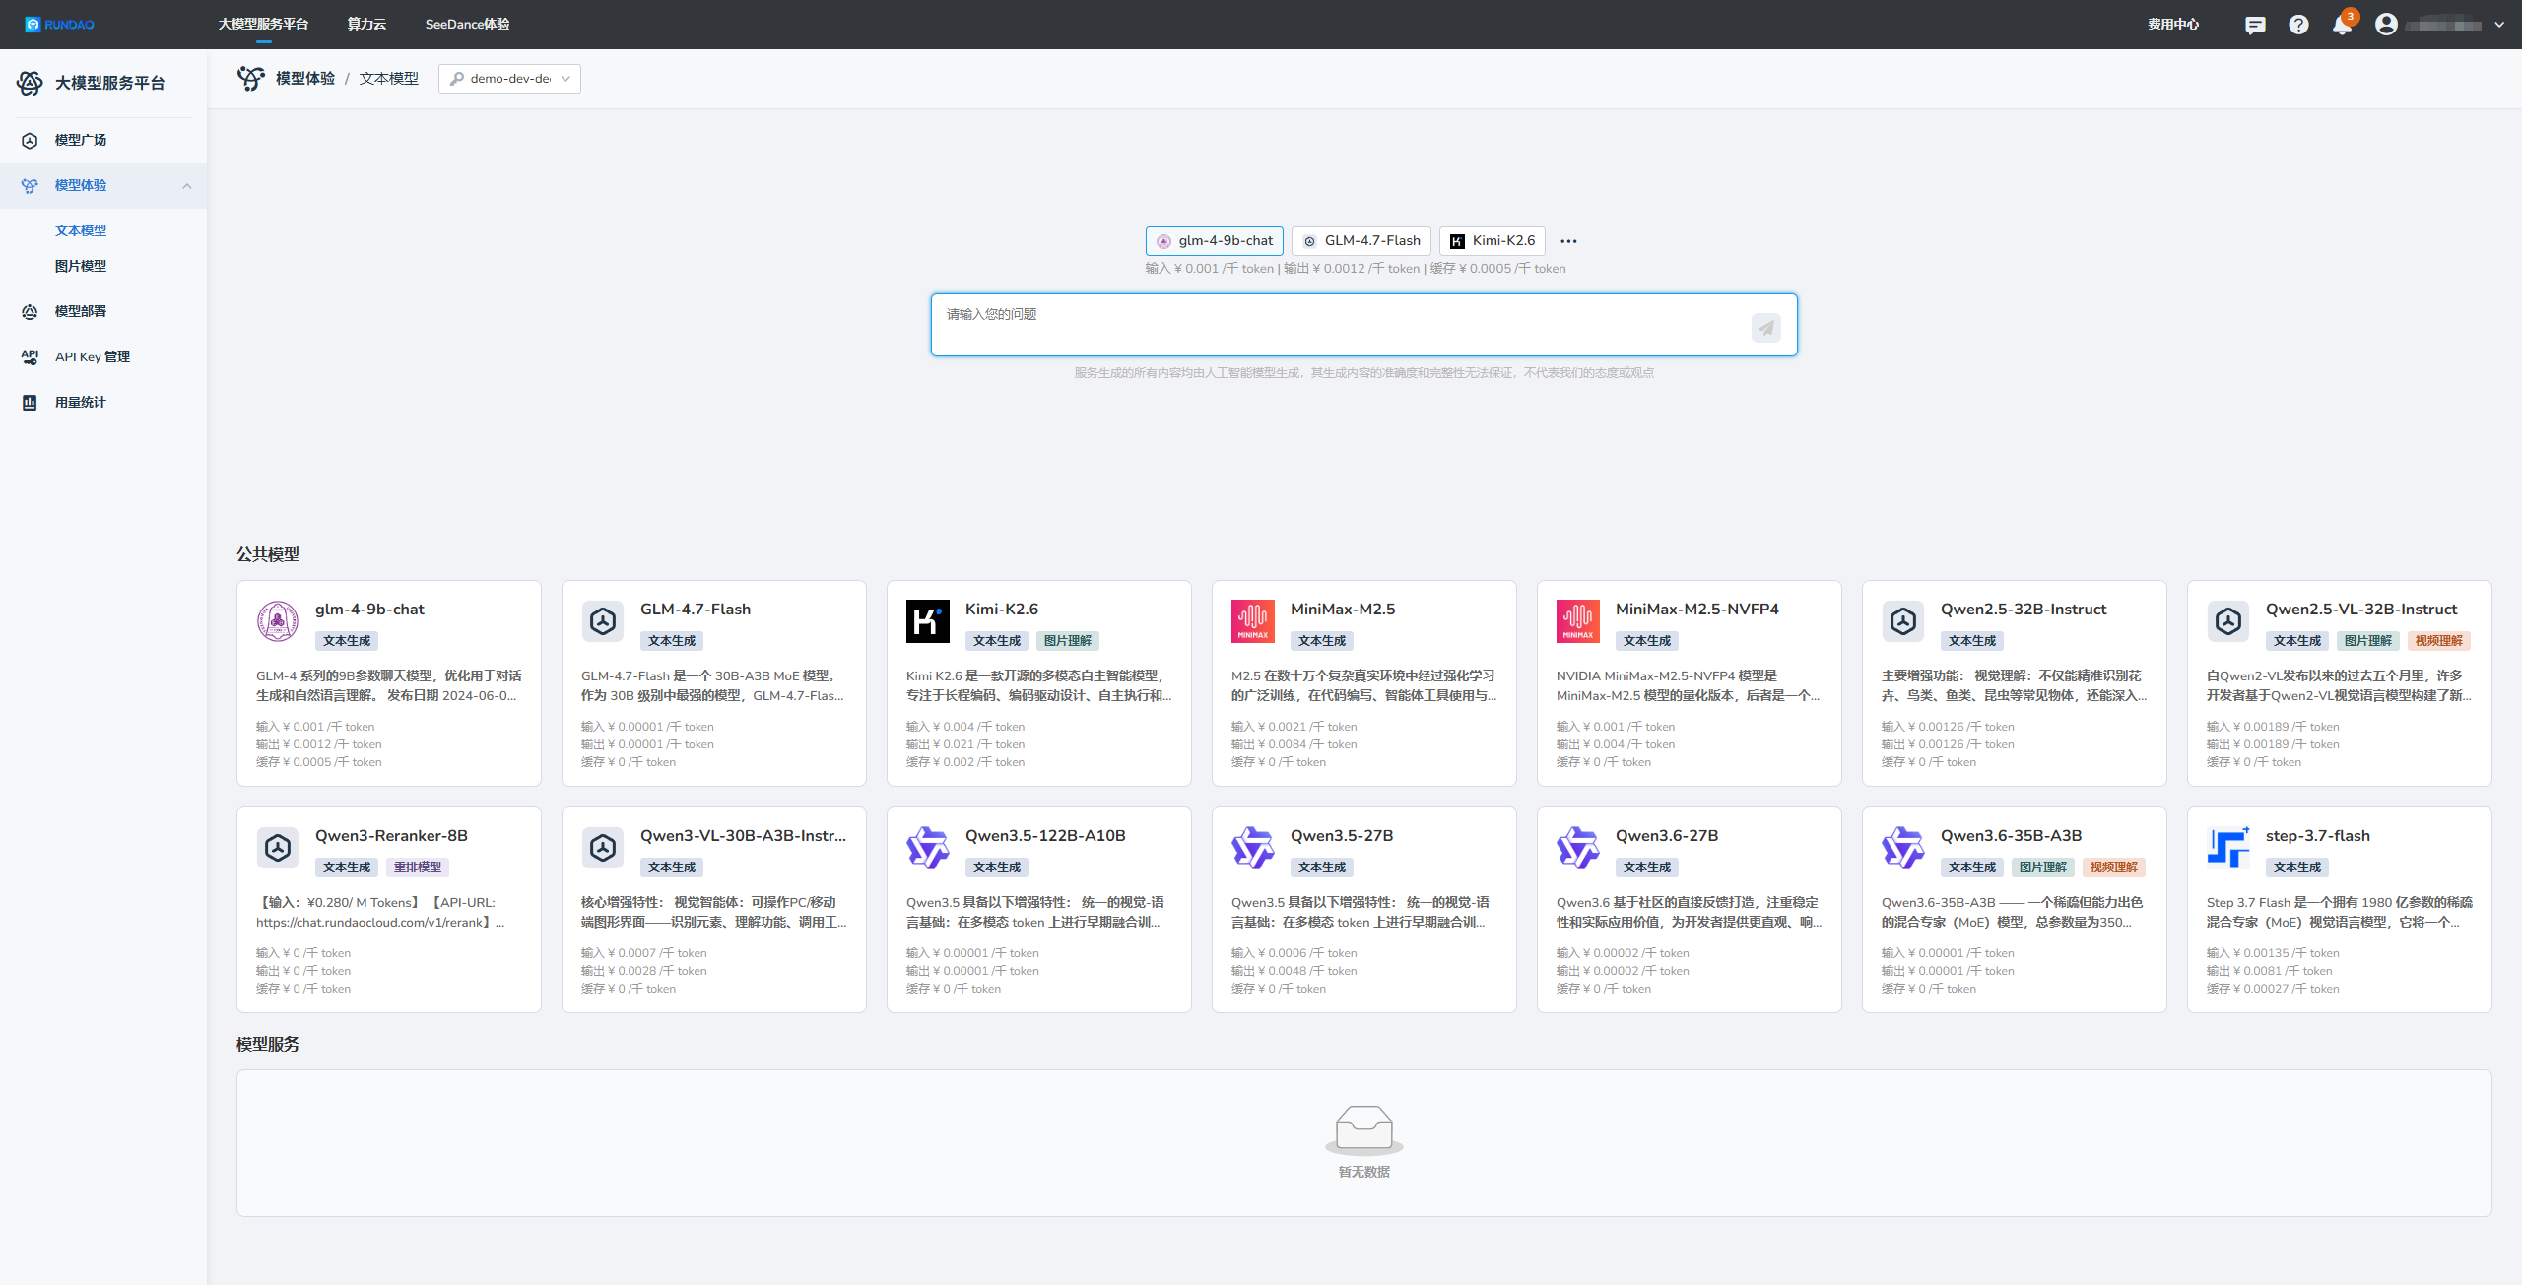Click the 模型部署 sidebar icon

(x=30, y=312)
